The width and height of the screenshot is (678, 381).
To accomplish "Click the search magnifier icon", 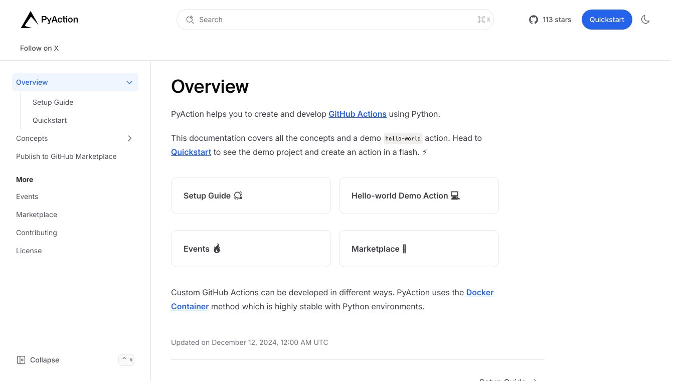I will (x=190, y=20).
